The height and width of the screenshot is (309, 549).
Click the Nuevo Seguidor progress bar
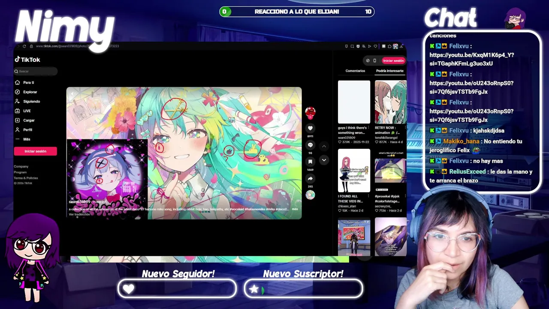click(177, 289)
